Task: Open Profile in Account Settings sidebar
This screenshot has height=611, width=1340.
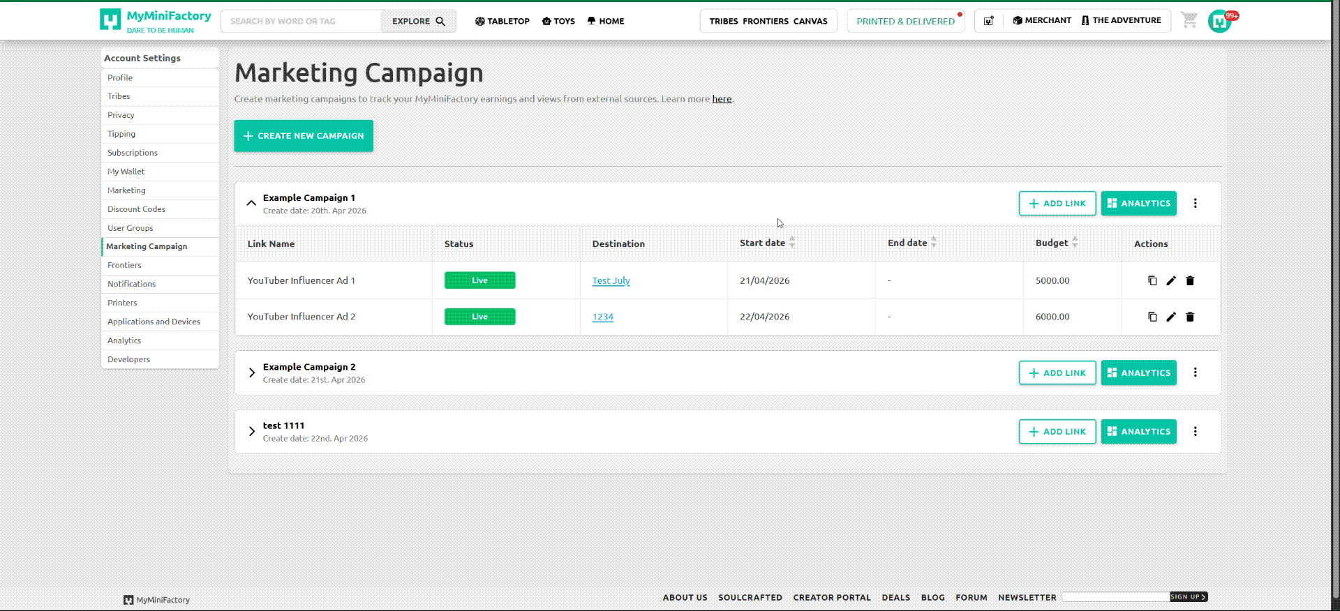Action: (x=160, y=77)
